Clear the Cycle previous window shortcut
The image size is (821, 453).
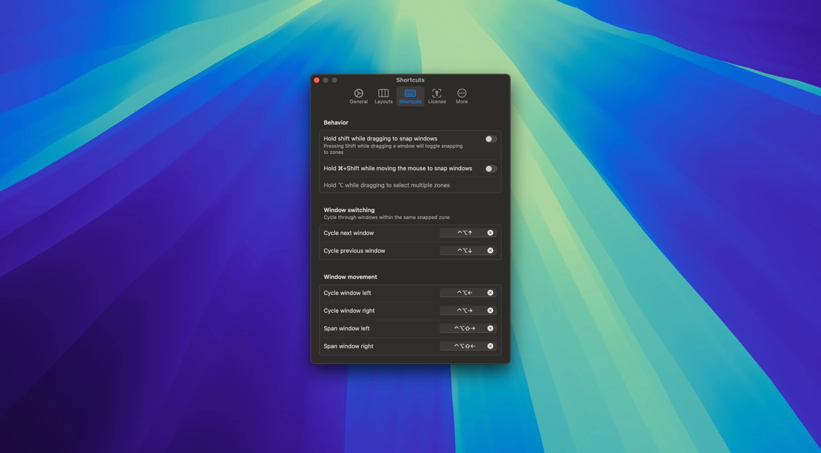[490, 250]
